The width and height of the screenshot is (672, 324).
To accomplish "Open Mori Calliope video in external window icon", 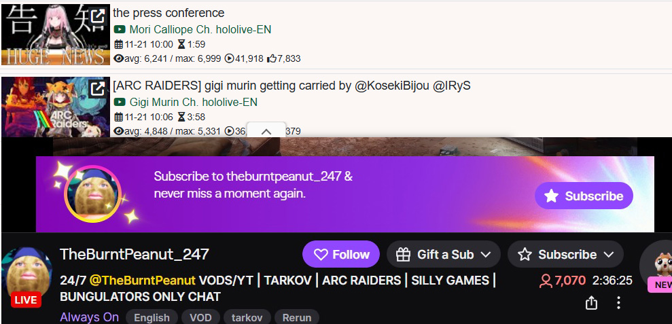I will click(x=98, y=17).
